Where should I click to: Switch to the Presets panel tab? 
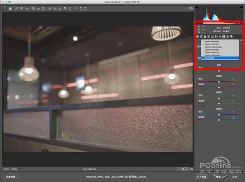point(228,36)
